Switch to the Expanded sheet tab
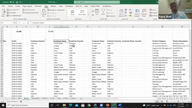This screenshot has height=108, width=192. pyautogui.click(x=35, y=98)
